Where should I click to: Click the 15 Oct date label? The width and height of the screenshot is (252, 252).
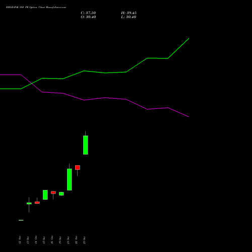pos(44,240)
